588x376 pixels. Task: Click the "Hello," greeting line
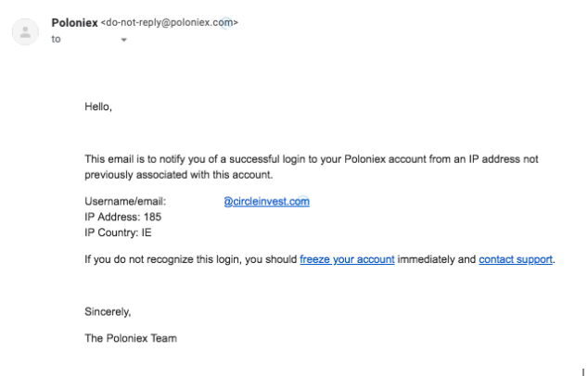[x=98, y=107]
